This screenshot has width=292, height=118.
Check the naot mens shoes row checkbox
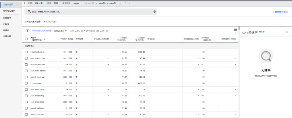pos(26,90)
